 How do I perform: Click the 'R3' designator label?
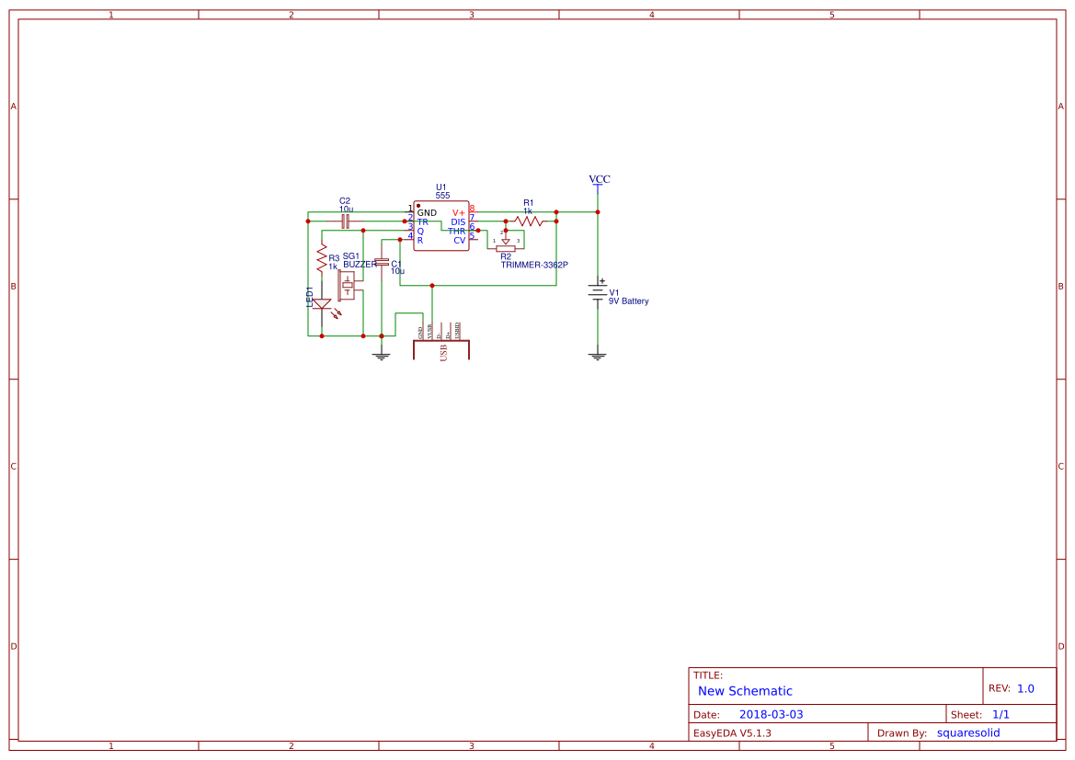(334, 258)
